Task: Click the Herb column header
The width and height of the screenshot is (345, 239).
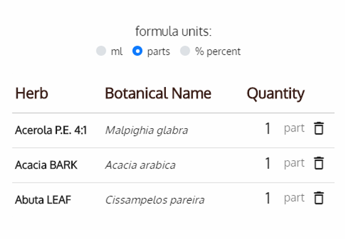Action: pos(32,93)
